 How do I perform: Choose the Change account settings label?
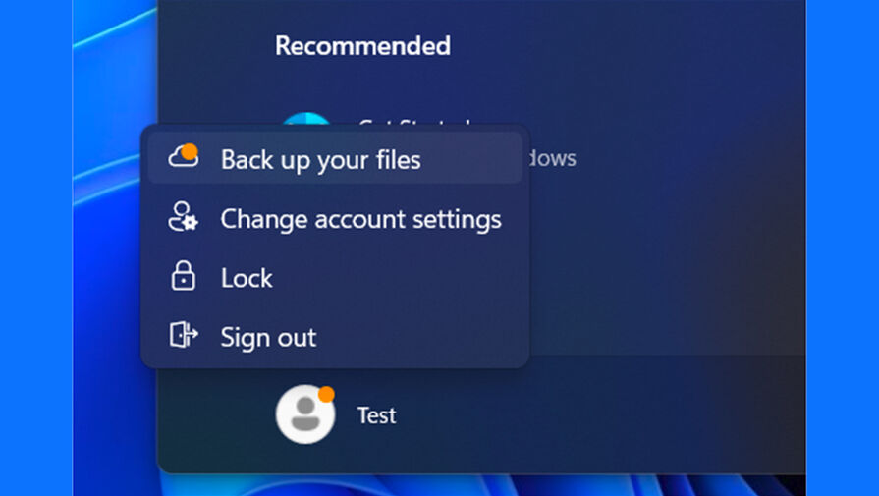pos(361,219)
